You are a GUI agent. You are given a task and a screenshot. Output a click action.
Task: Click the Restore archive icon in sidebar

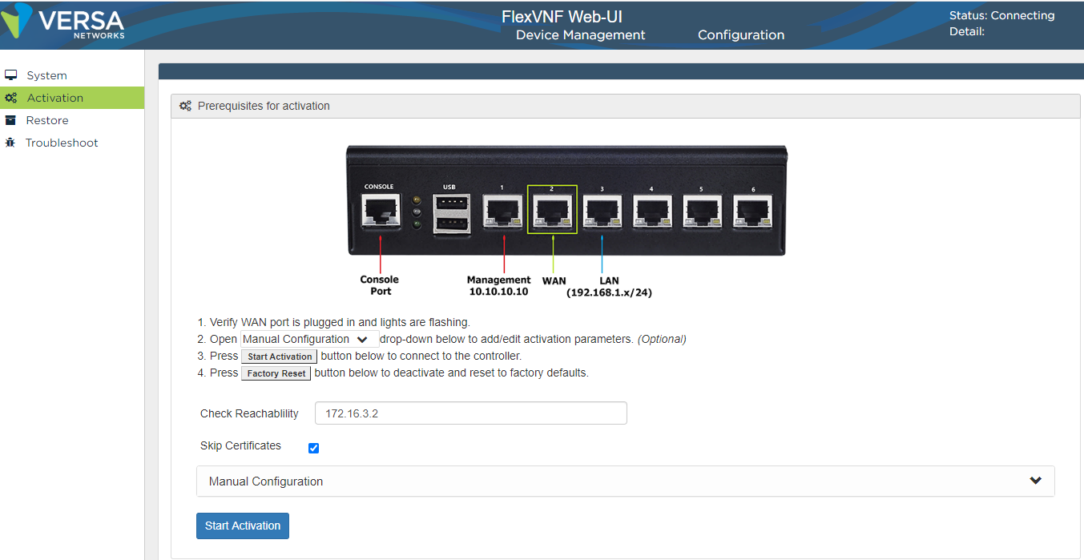click(x=10, y=120)
